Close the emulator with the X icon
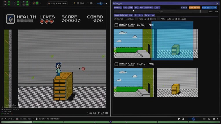Screen dimensions: 221x124 106,3
